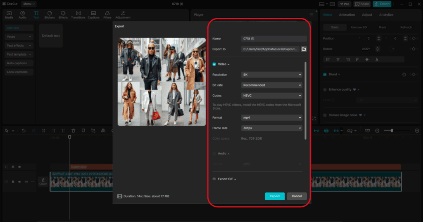Click the browse folder icon next to Export to
423x222 pixels.
coord(304,49)
